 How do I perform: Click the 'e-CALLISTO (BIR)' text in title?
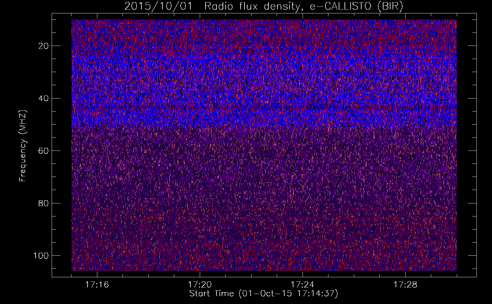click(356, 6)
